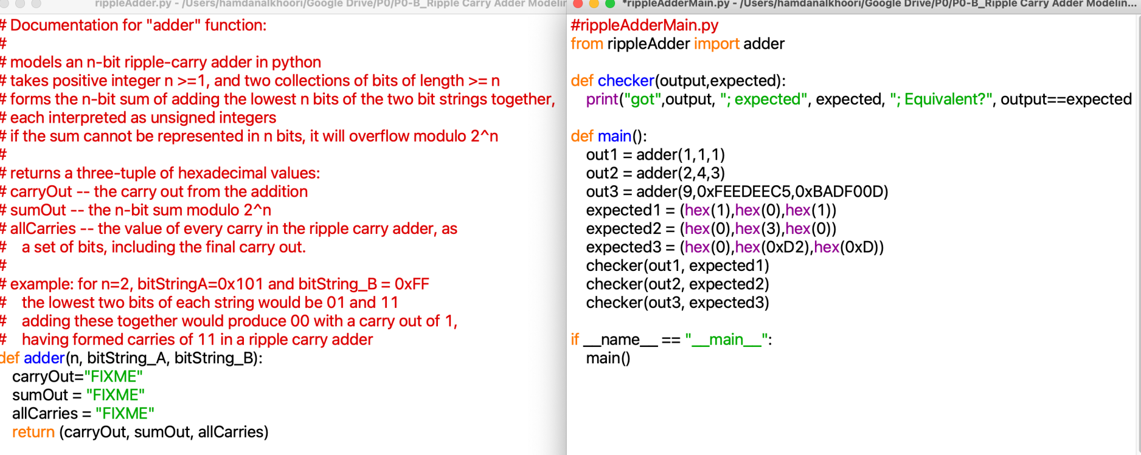Click the checker(out1, expected1) call
Screen dimensions: 1141x455
677,265
